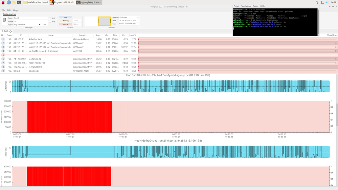The image size is (338, 190).
Task: Open the network up/down arrows tray icon
Action: point(322,2)
